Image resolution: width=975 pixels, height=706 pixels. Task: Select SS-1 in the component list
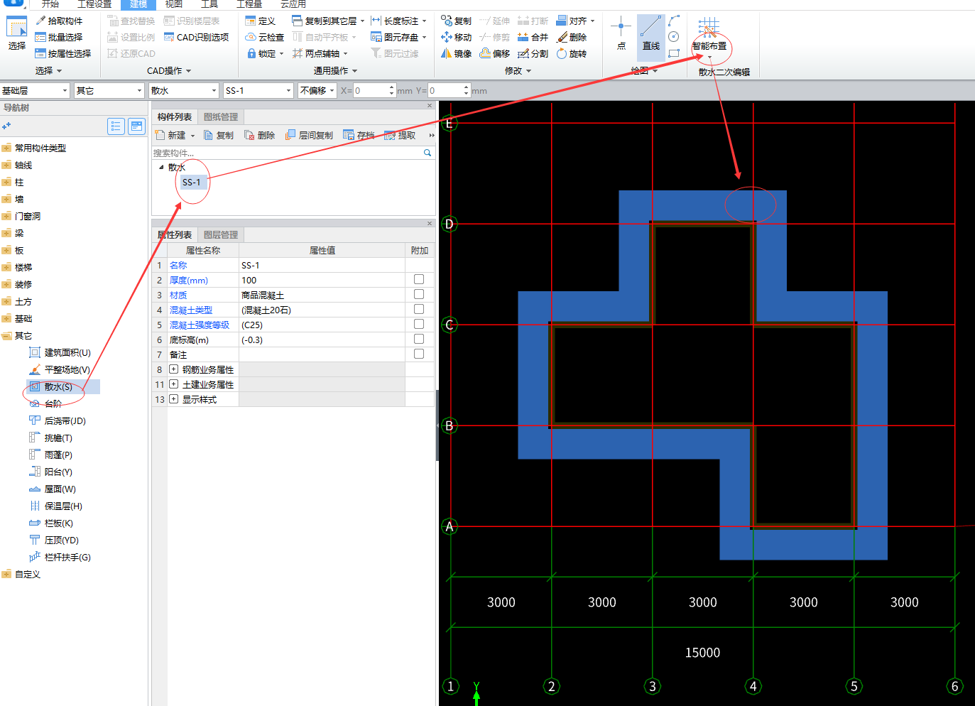pos(191,183)
